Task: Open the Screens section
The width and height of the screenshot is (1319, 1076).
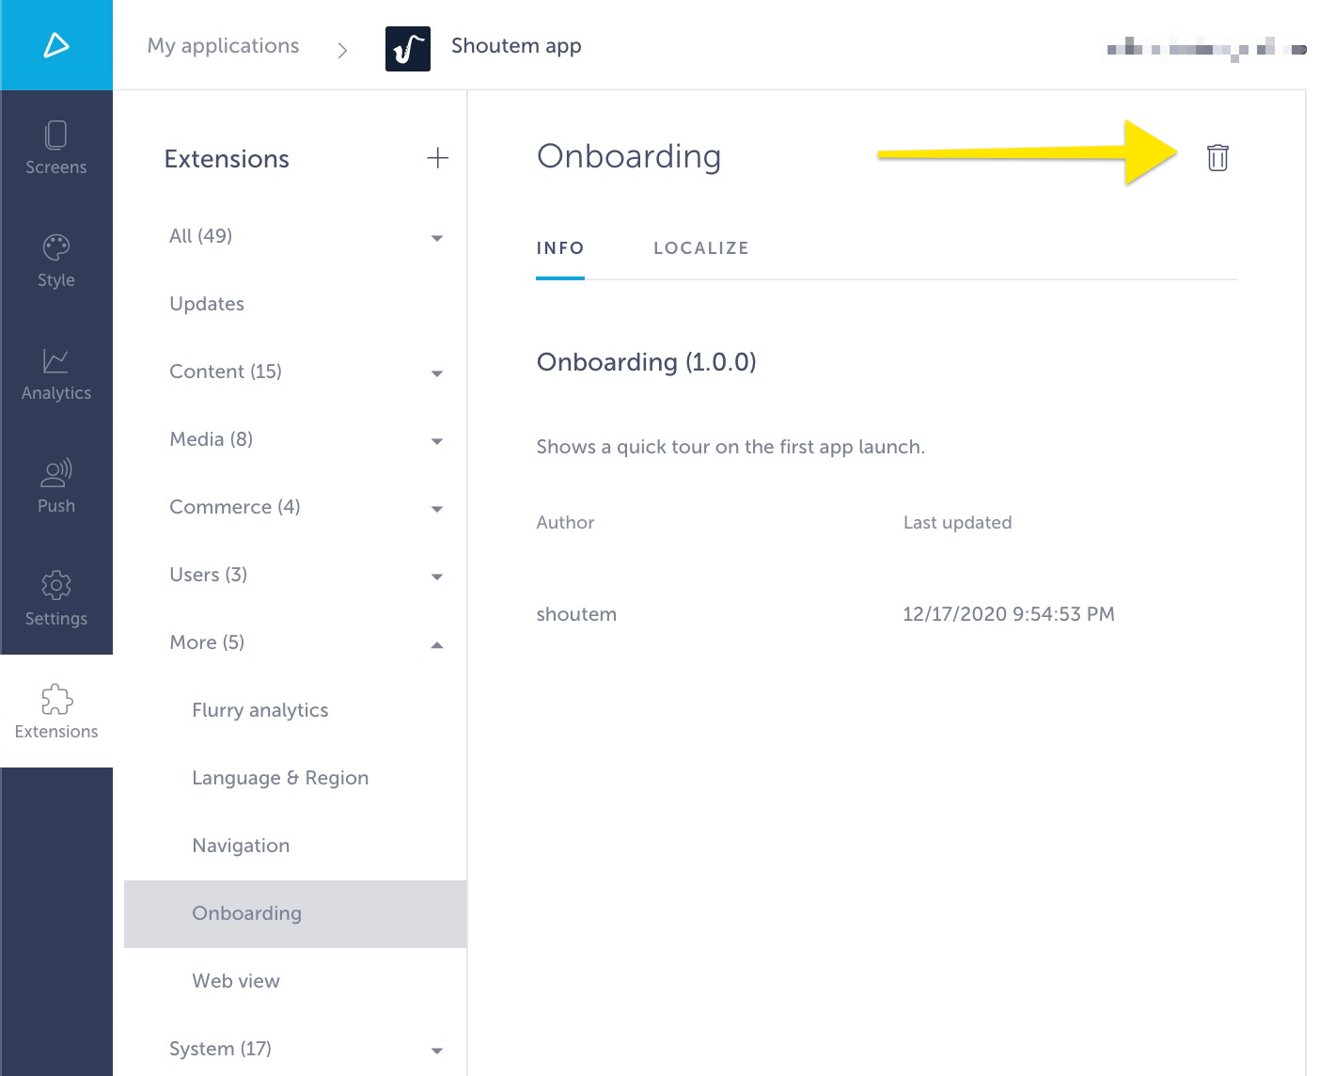Action: (56, 149)
